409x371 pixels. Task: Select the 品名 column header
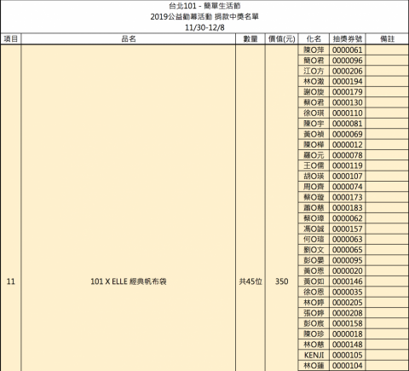coord(129,39)
